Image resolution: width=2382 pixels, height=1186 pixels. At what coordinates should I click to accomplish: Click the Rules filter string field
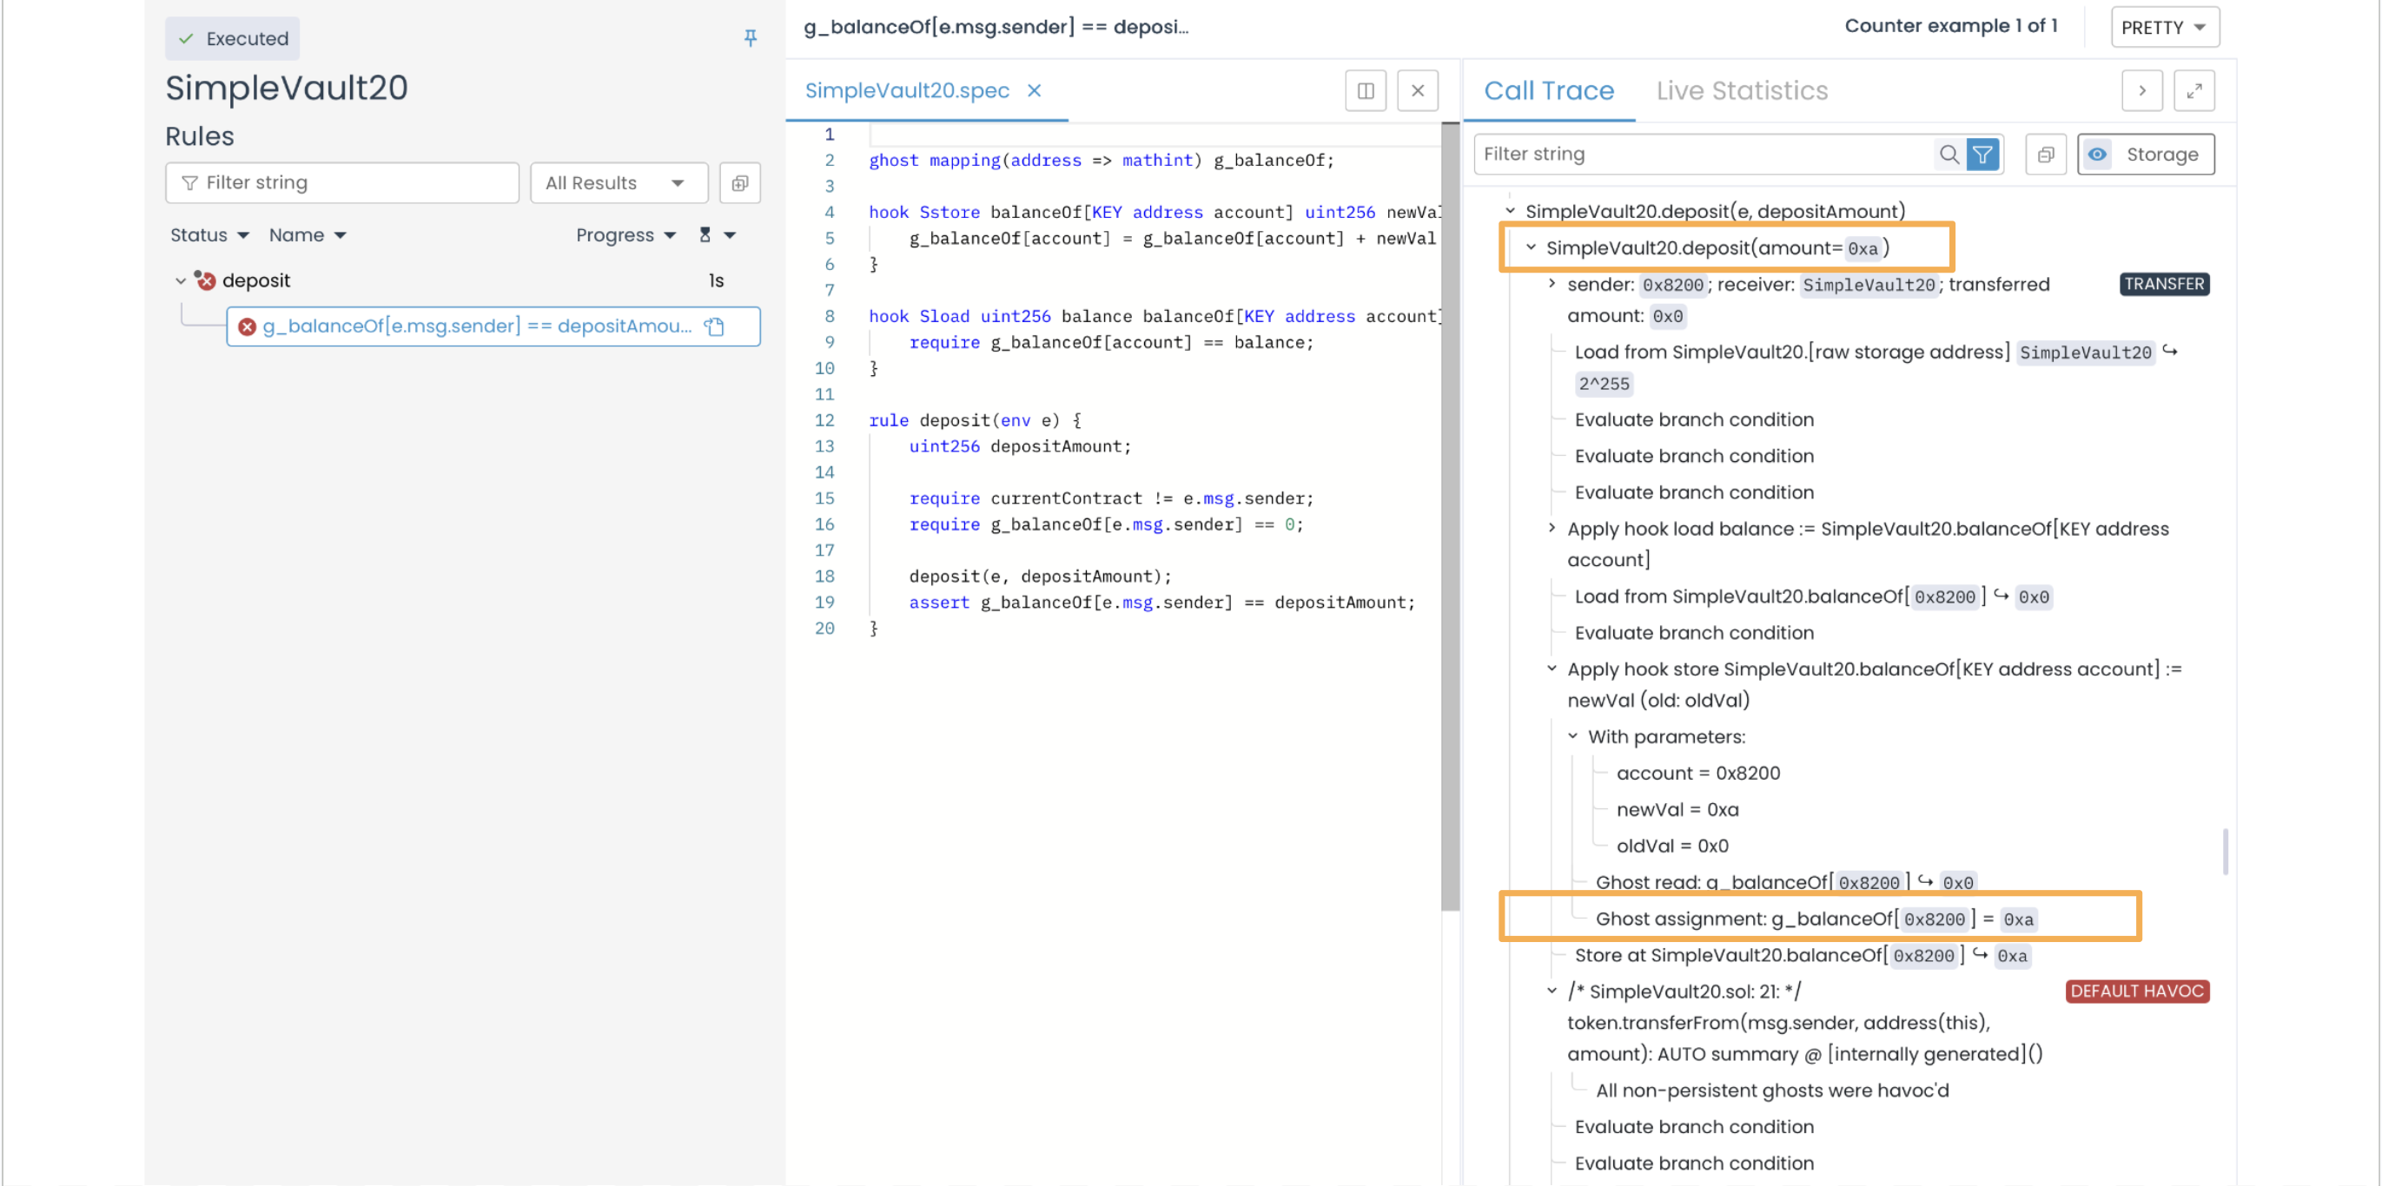pyautogui.click(x=342, y=183)
